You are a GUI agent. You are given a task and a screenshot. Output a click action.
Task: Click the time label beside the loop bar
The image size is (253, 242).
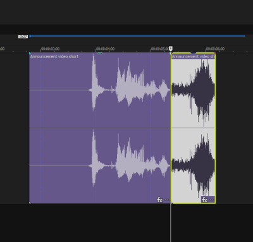(23, 37)
